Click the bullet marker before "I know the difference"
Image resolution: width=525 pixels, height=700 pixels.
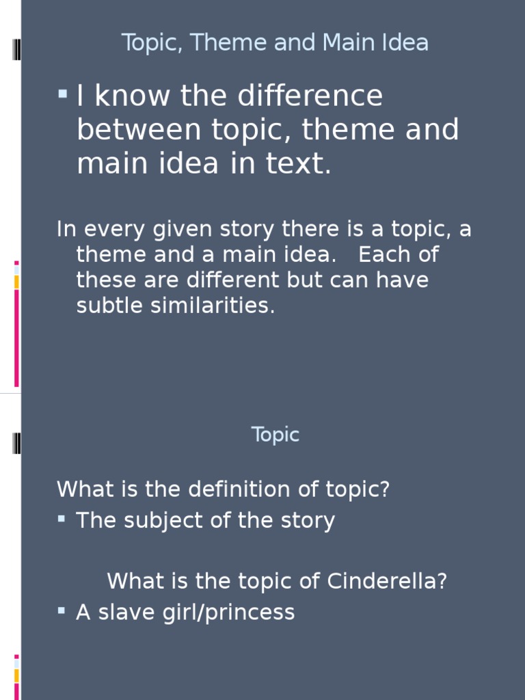[63, 94]
